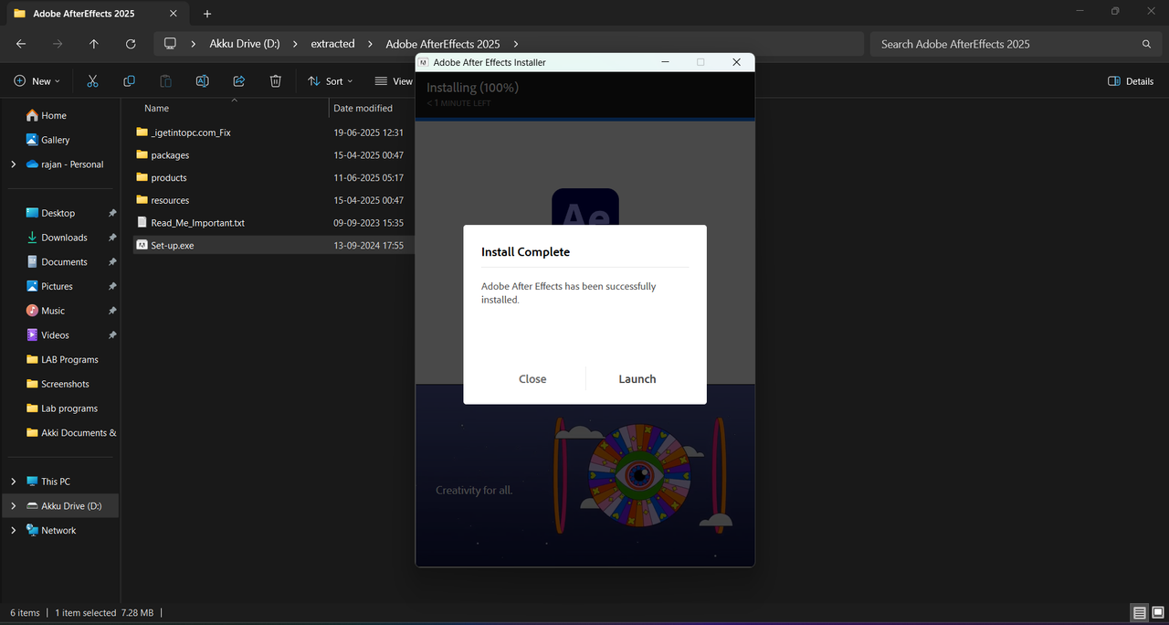This screenshot has height=625, width=1169.
Task: Open Gallery in navigation pane
Action: tap(47, 140)
